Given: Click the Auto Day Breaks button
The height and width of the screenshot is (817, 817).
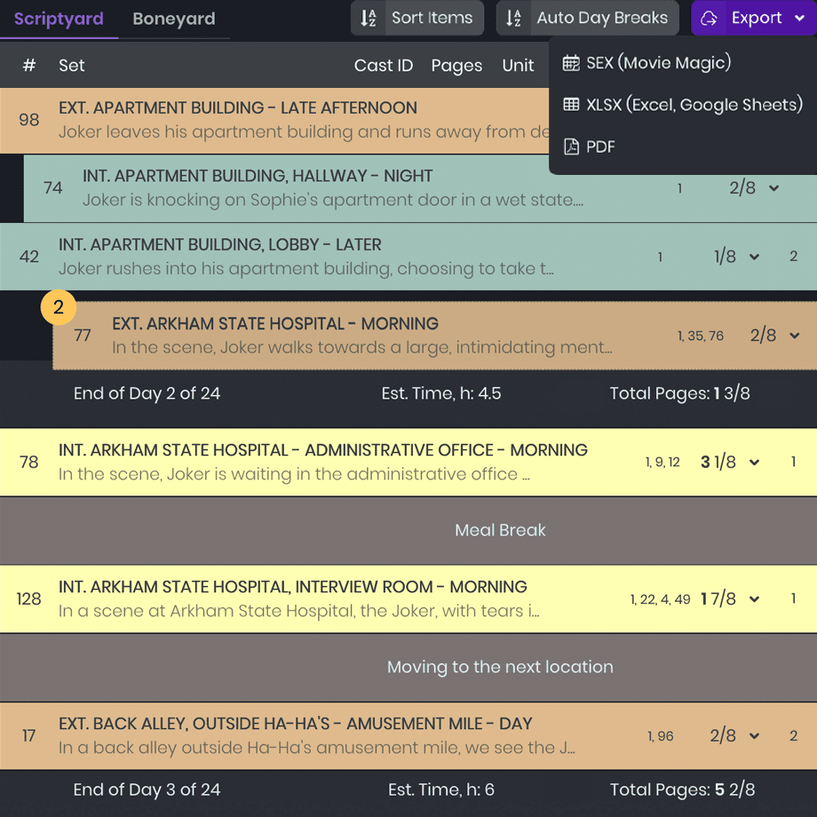Looking at the screenshot, I should 587,18.
